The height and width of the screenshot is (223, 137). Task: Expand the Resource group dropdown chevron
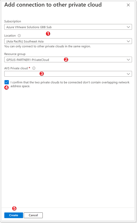(x=128, y=60)
